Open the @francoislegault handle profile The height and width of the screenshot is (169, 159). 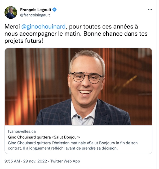pos(35,15)
